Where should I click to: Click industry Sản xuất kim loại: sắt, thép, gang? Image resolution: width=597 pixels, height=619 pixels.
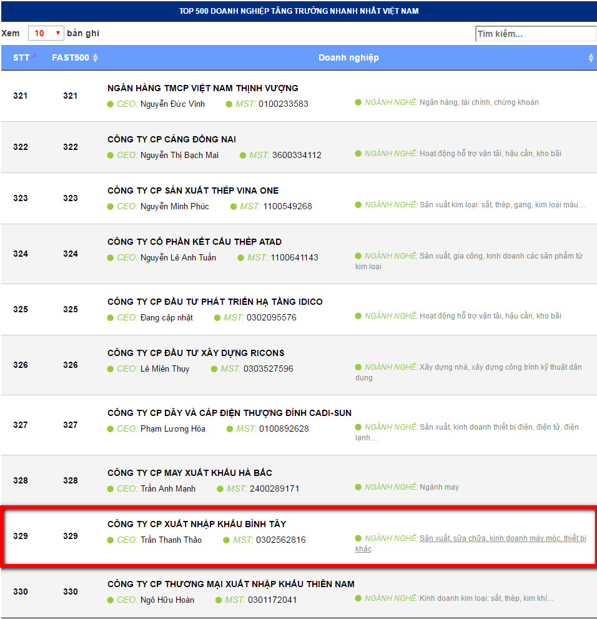(x=502, y=206)
